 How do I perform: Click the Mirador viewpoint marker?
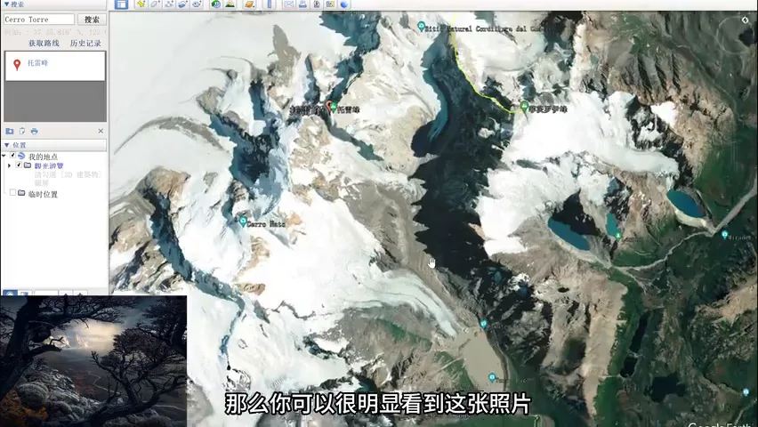[x=724, y=235]
